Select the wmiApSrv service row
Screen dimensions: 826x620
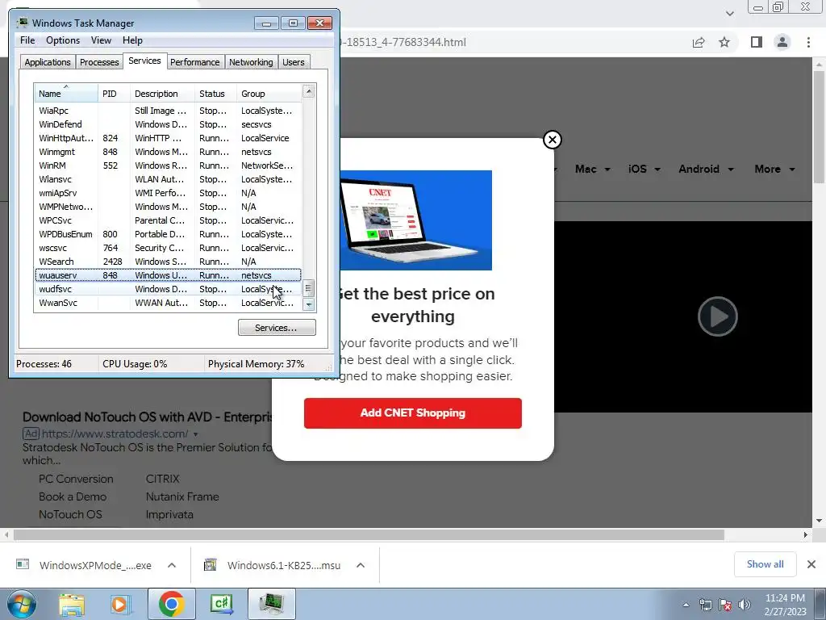coord(168,193)
